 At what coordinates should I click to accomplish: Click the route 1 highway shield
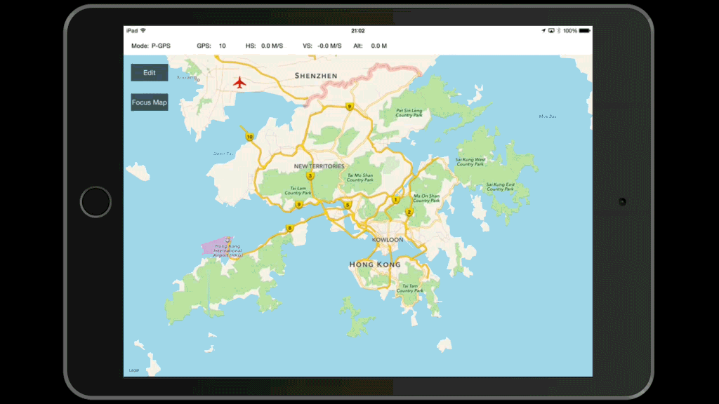[395, 200]
